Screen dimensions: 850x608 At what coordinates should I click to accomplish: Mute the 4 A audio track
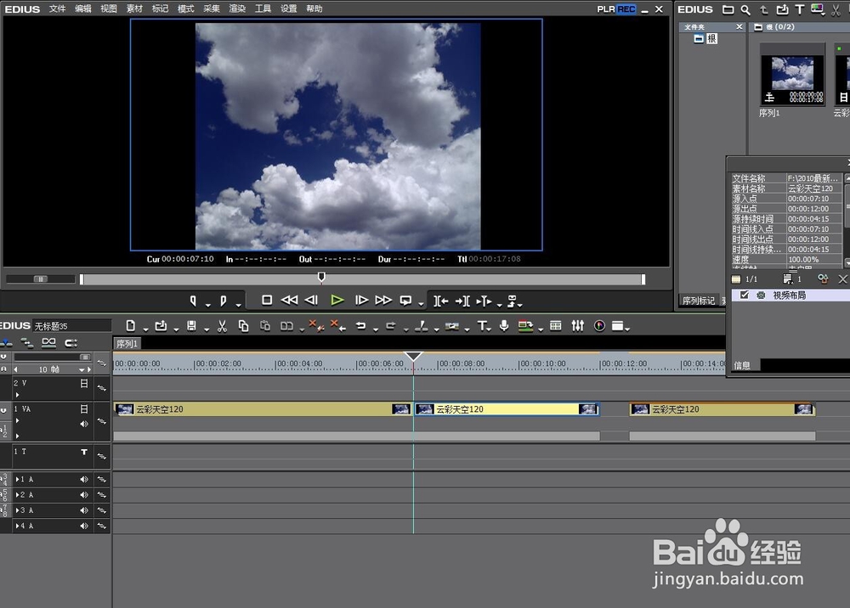tap(84, 526)
